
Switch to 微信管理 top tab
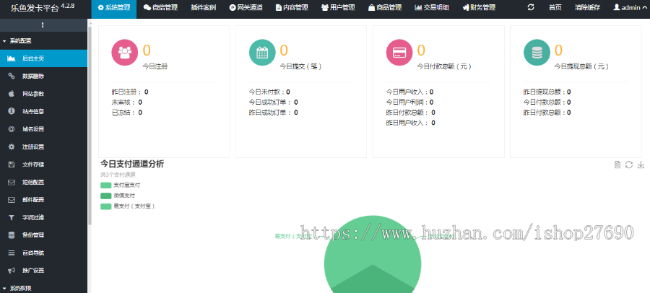click(x=160, y=7)
